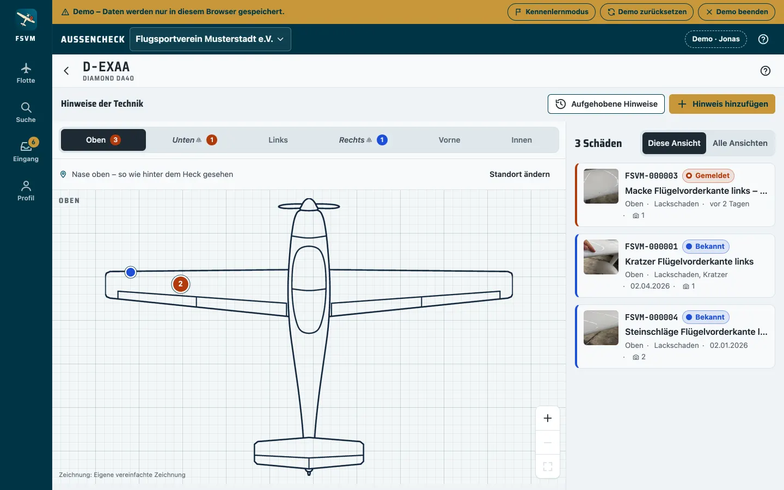Image resolution: width=784 pixels, height=490 pixels.
Task: Click Hinweis hinzufügen button
Action: tap(722, 104)
